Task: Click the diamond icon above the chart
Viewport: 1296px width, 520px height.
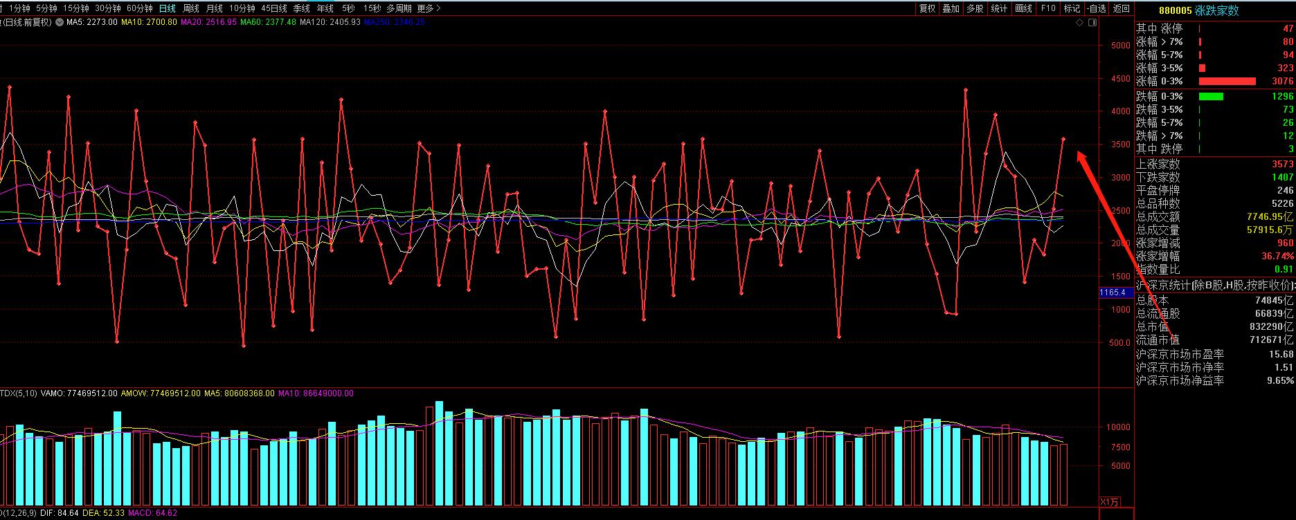Action: pos(1079,23)
